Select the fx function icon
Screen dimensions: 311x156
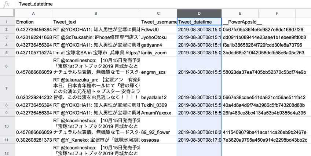click(6, 4)
